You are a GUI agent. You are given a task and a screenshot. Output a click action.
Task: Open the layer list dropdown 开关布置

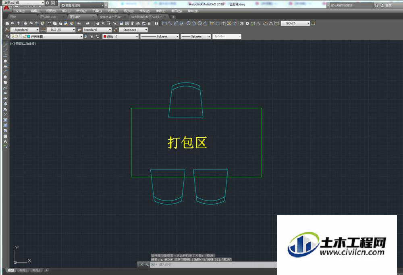(x=46, y=37)
